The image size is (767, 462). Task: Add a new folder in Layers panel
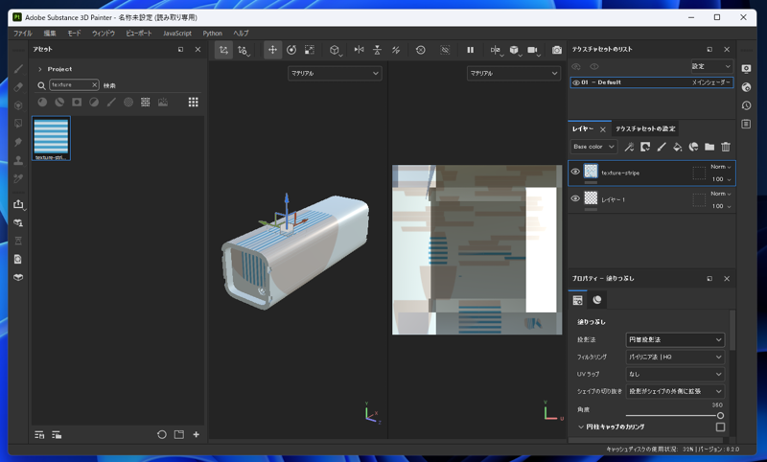click(x=709, y=147)
